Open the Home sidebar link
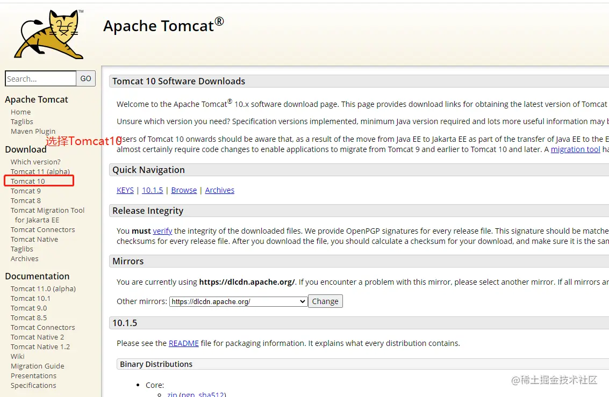 (x=20, y=112)
